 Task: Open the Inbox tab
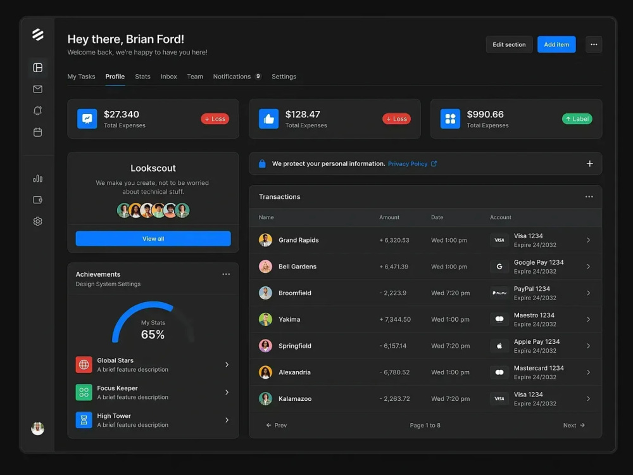pyautogui.click(x=169, y=77)
